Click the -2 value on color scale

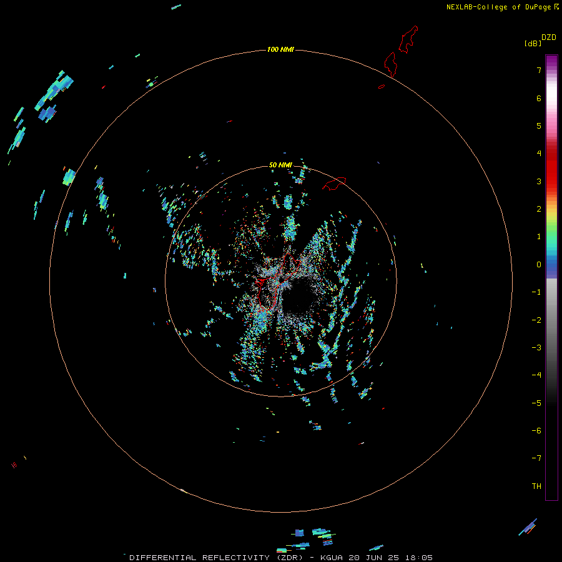click(x=536, y=320)
